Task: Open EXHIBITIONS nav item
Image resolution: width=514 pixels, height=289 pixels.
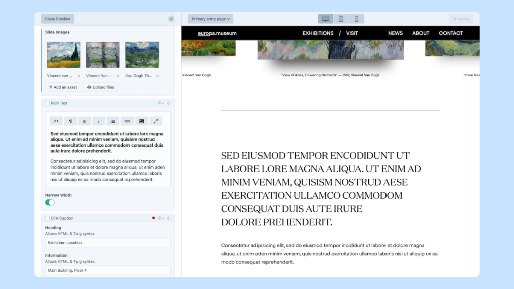Action: click(x=318, y=33)
